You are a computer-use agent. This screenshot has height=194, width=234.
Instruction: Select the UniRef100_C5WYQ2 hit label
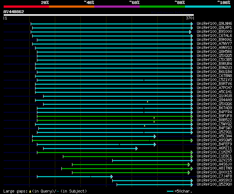214,124
